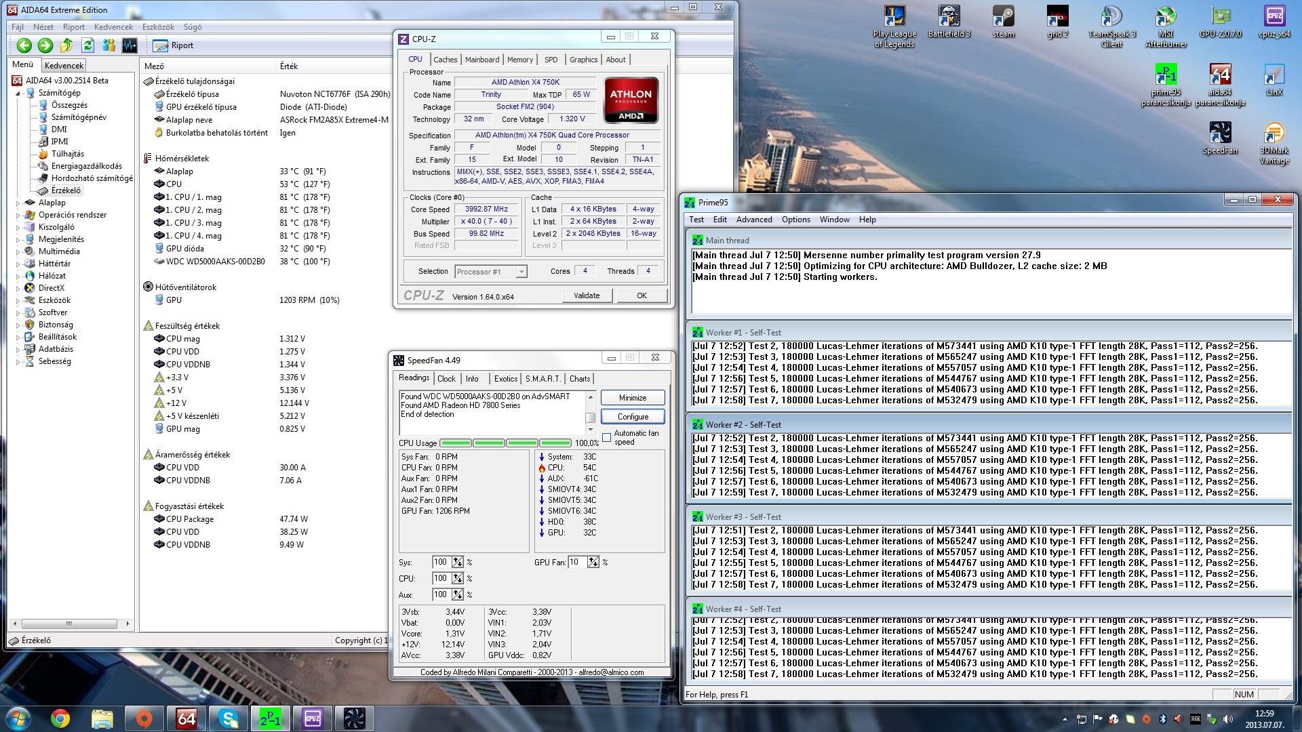The image size is (1302, 732).
Task: Open the Options menu in Prime95
Action: pyautogui.click(x=795, y=220)
